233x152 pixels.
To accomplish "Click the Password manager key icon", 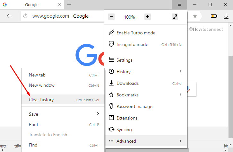I will click(111, 106).
